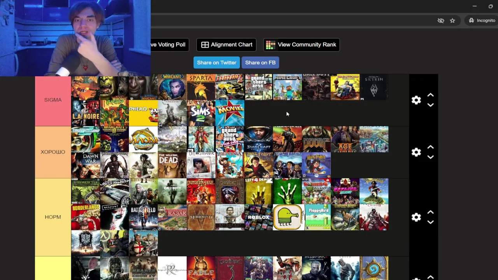Open settings gear for ХОРОШО tier
This screenshot has width=498, height=280.
(416, 152)
